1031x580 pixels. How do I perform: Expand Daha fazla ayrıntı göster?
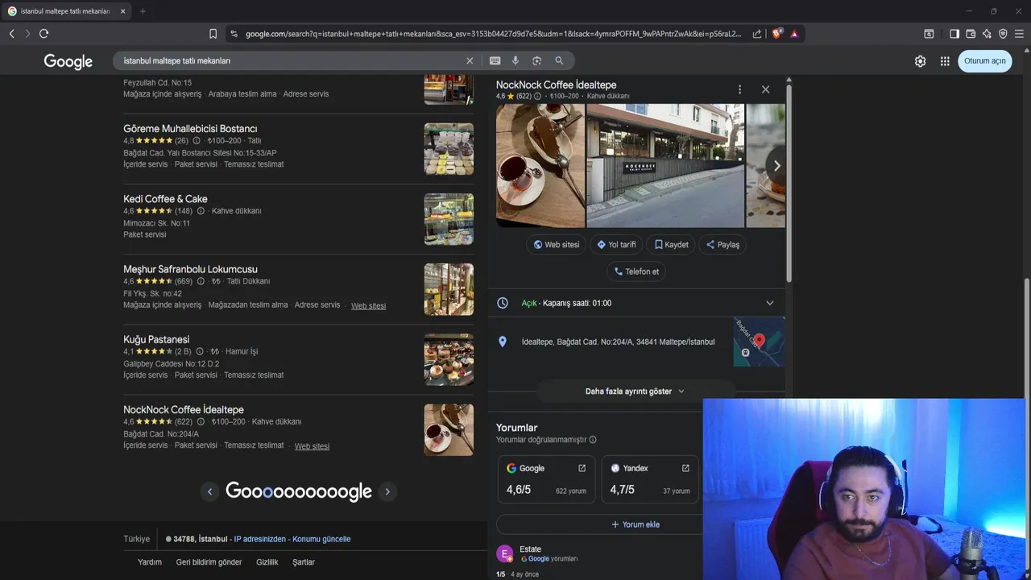point(636,391)
